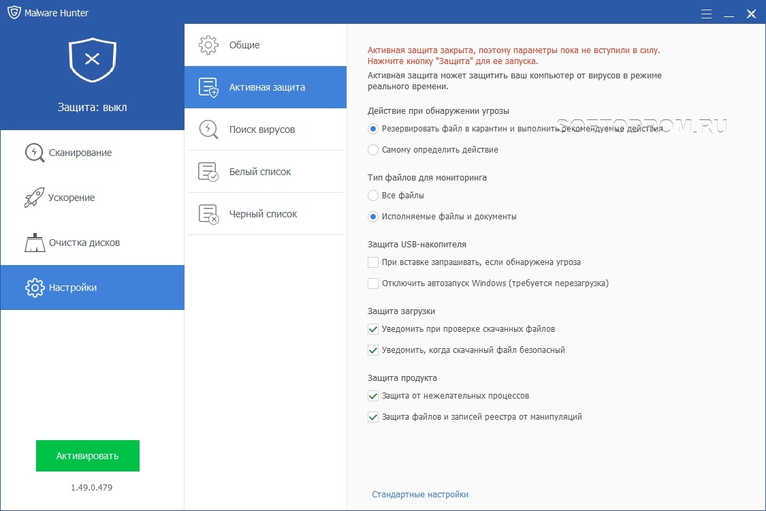The width and height of the screenshot is (766, 511).
Task: Go to Настройки in left sidebar
Action: click(92, 288)
